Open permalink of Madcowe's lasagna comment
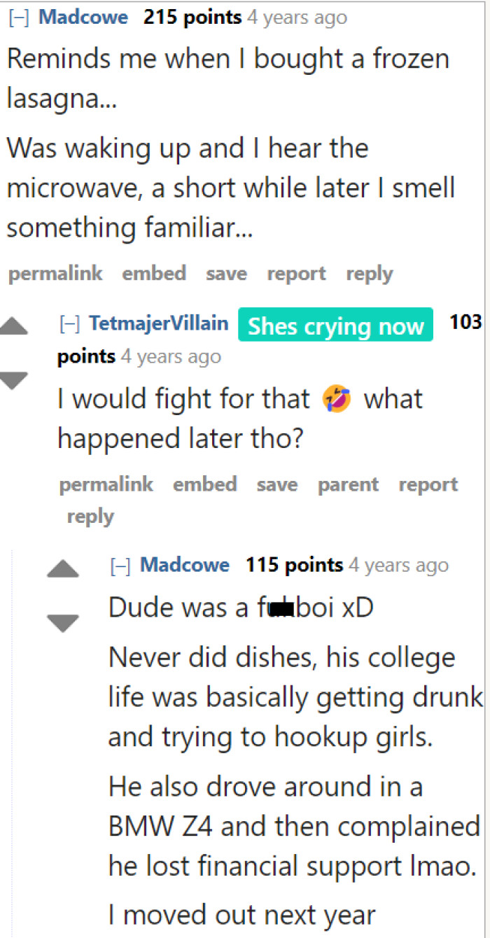 [x=55, y=274]
